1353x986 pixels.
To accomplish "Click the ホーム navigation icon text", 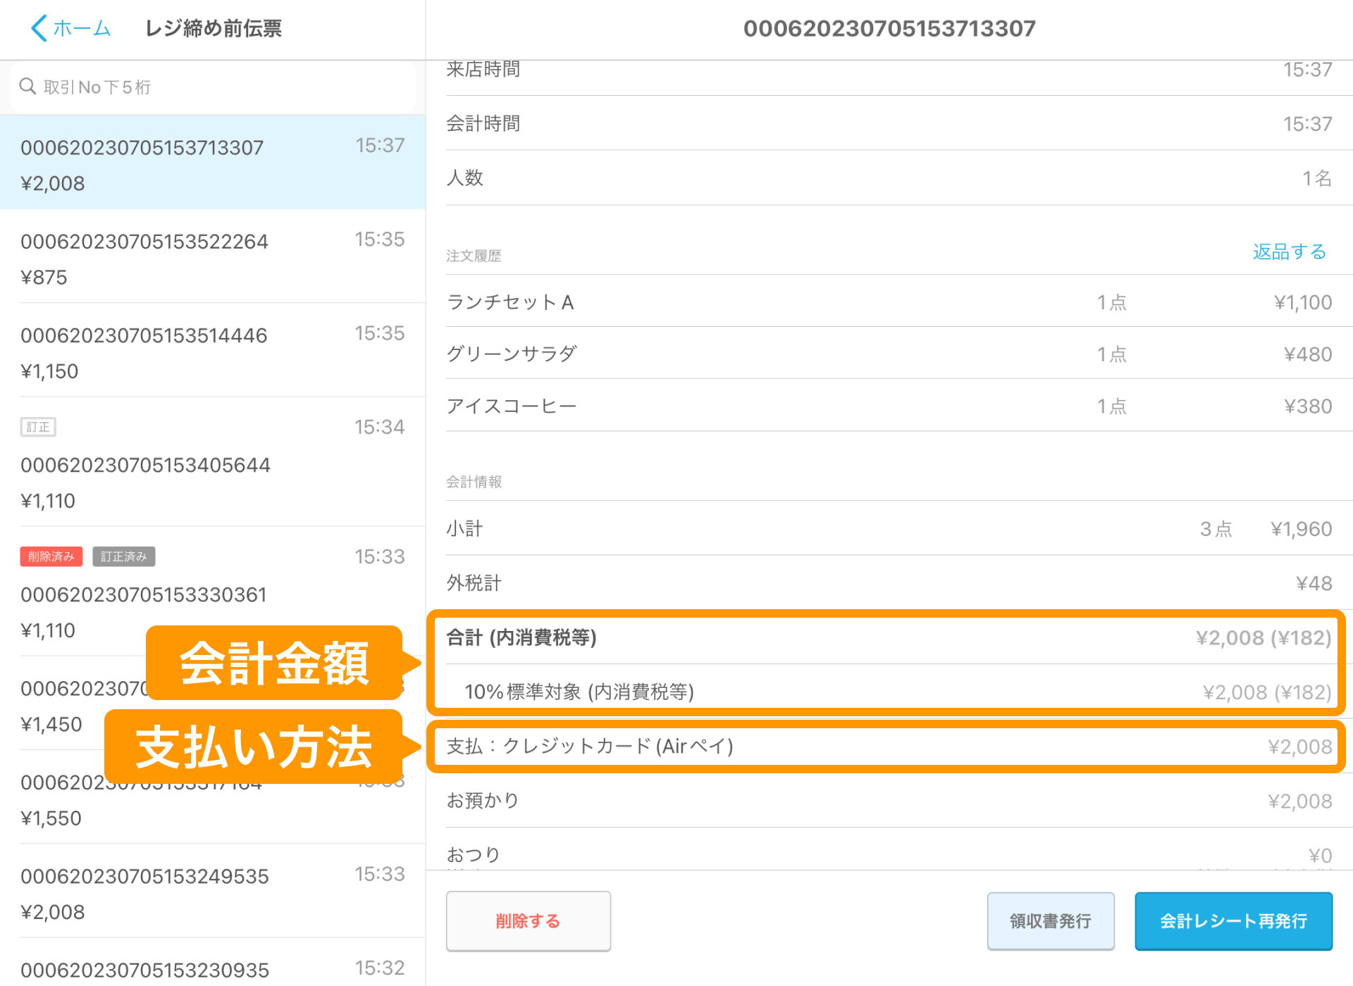I will (81, 28).
